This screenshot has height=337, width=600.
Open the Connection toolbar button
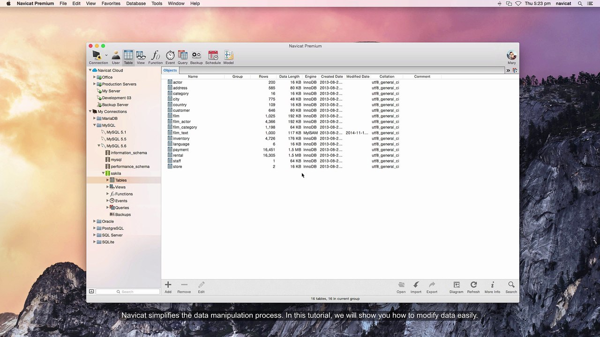pyautogui.click(x=98, y=57)
